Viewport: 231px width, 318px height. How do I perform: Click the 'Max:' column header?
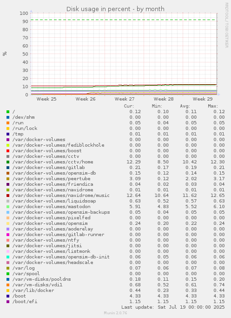pyautogui.click(x=213, y=106)
